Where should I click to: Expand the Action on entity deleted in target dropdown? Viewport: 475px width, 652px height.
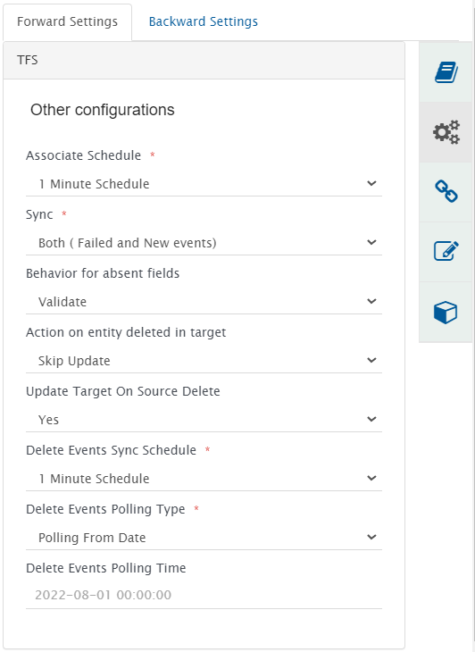pos(204,361)
